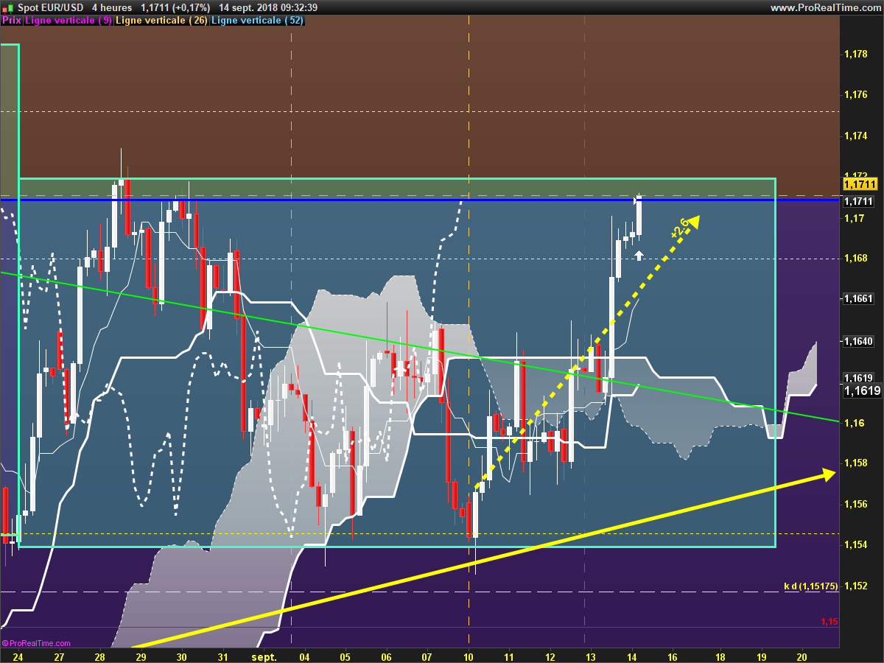
Task: Select the Ligne verticale (26) label
Action: [x=161, y=21]
